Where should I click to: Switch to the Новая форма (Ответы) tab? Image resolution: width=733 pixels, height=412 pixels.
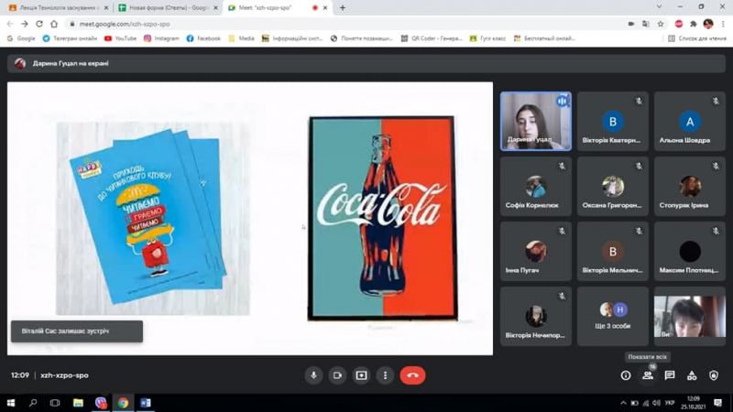pyautogui.click(x=168, y=8)
